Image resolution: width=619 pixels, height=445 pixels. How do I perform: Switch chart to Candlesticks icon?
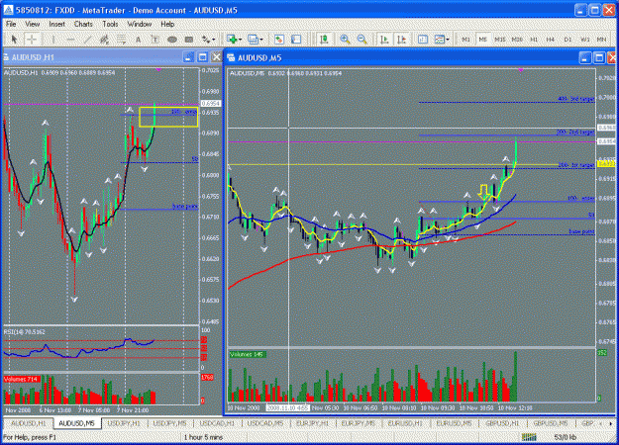[x=324, y=39]
